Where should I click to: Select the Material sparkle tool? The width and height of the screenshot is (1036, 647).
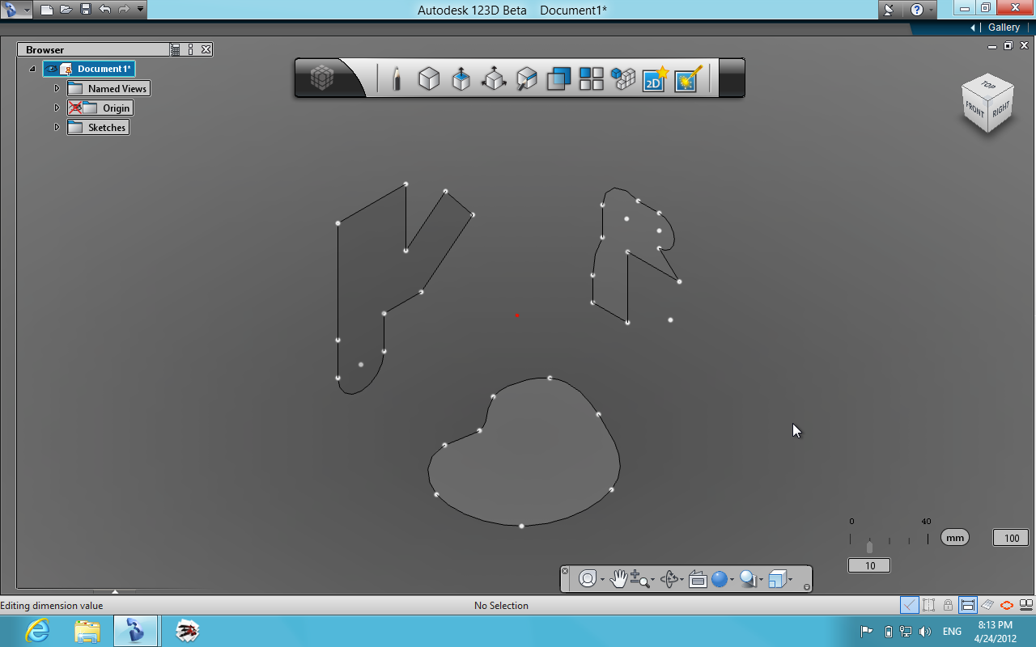coord(686,78)
